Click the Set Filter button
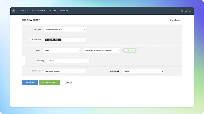204x114 pixels. [x=130, y=51]
